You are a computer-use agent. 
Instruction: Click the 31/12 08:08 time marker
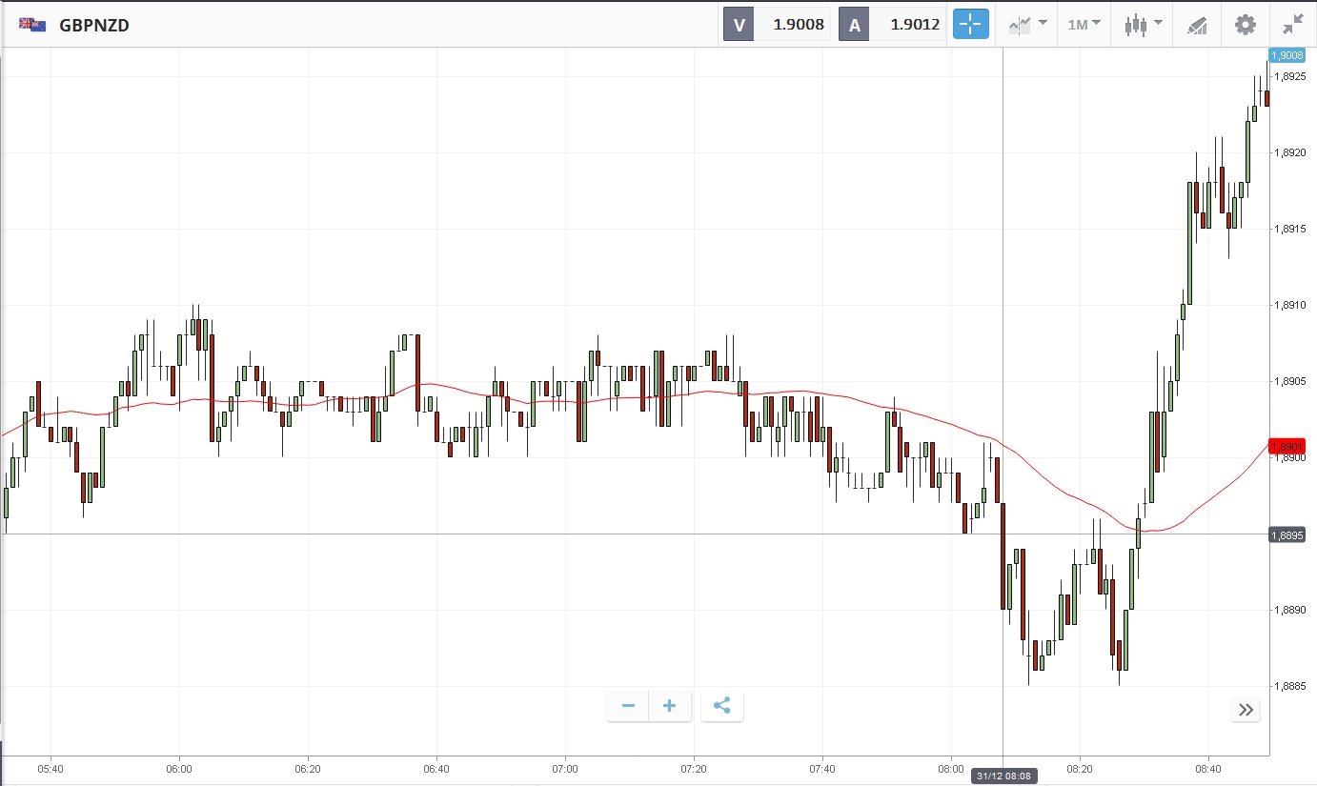1003,776
